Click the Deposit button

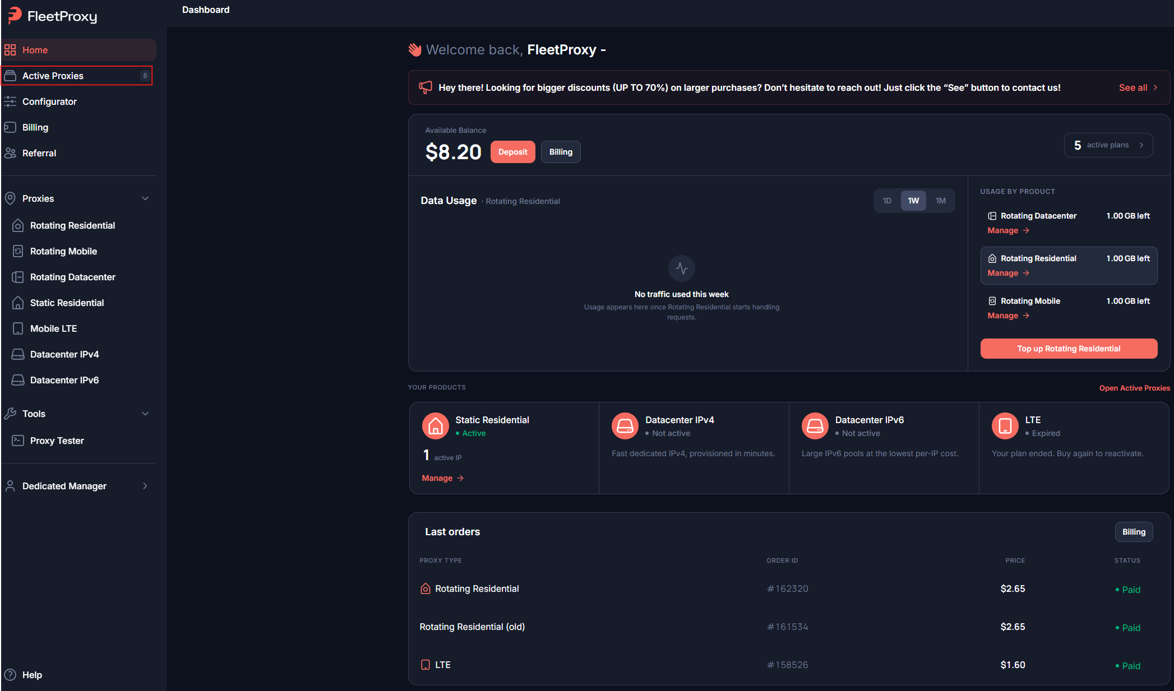pyautogui.click(x=513, y=152)
